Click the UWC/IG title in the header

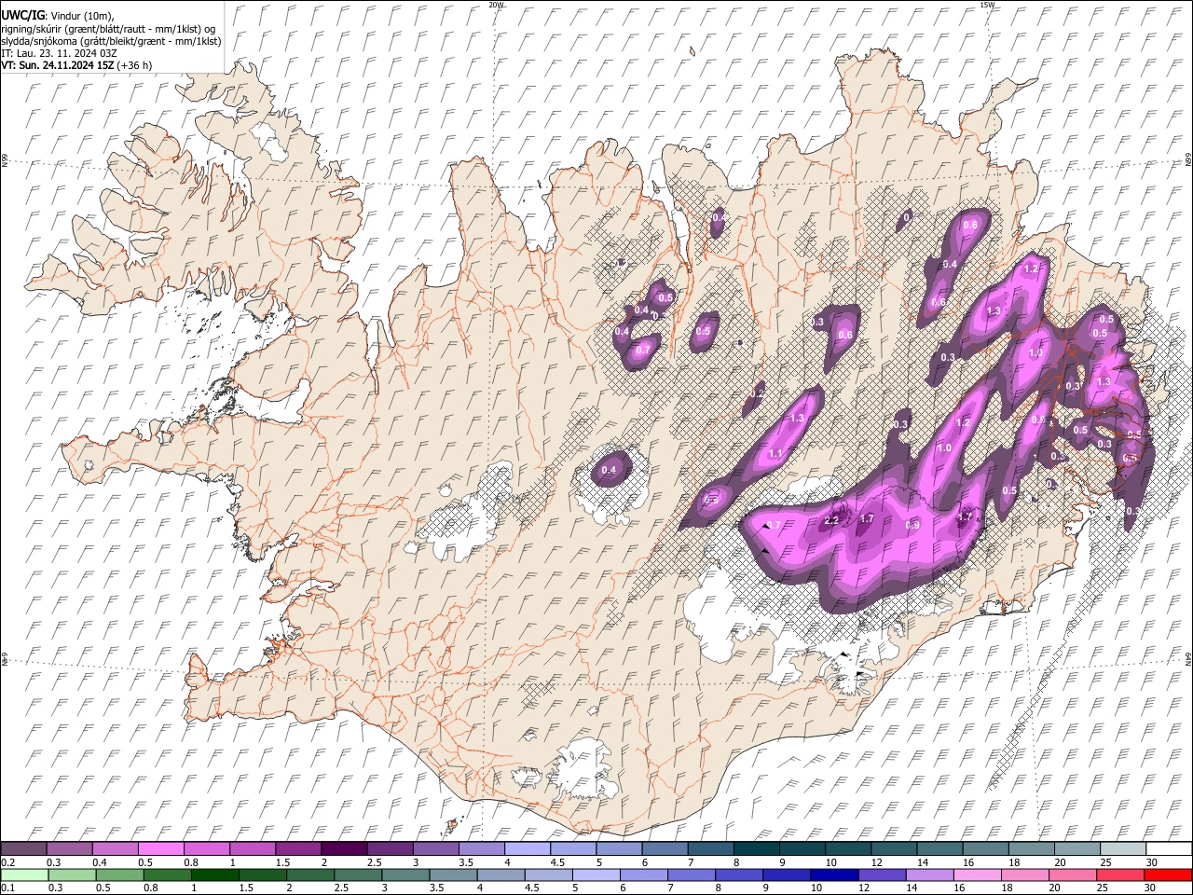pos(22,15)
